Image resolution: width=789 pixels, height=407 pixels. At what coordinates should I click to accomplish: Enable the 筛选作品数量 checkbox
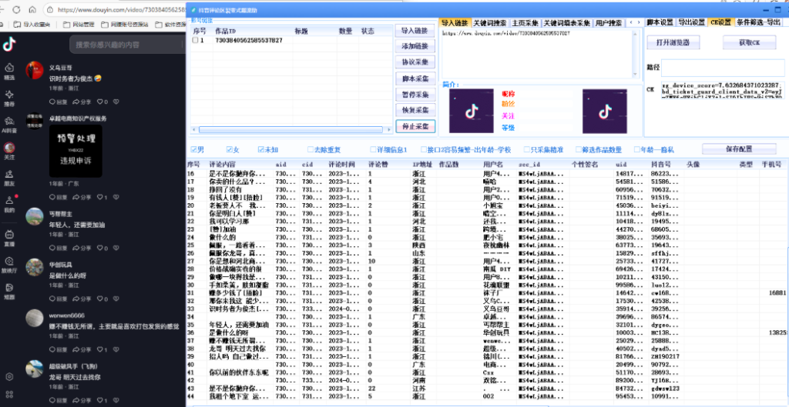[x=578, y=149]
